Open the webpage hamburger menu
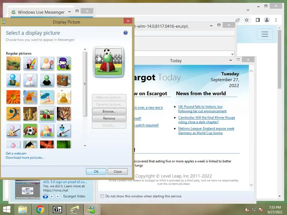The height and width of the screenshot is (215, 287). coord(265,34)
